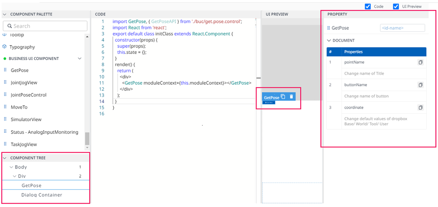This screenshot has height=207, width=438.
Task: Collapse the Document section
Action: coord(329,40)
